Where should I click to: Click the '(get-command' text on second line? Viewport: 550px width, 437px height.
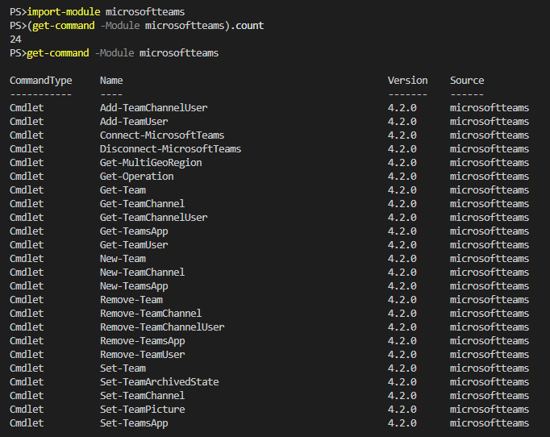point(60,26)
